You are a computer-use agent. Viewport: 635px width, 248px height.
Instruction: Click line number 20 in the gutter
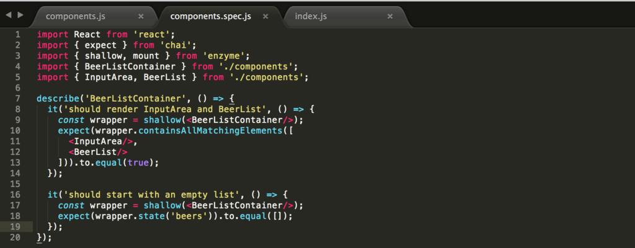coord(15,237)
